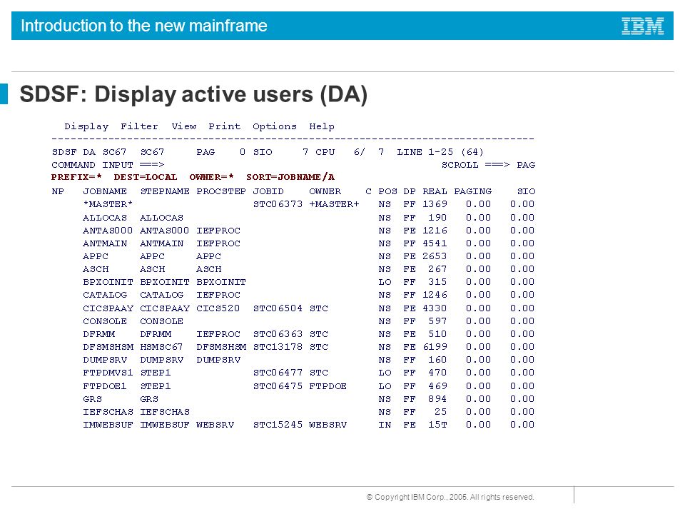Click REAL value 6199
Viewport: 685px width, 514px height.
pos(435,347)
